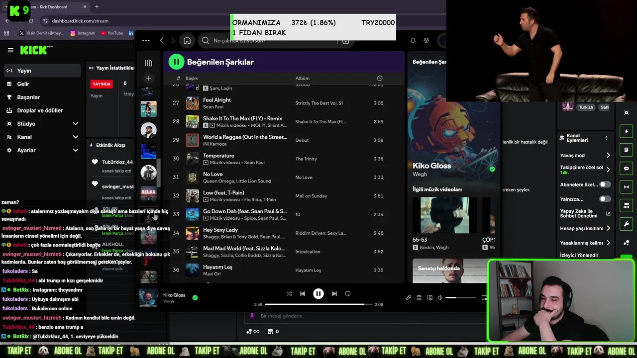Click the broadcast signal panel icon
The width and height of the screenshot is (637, 358).
626,187
